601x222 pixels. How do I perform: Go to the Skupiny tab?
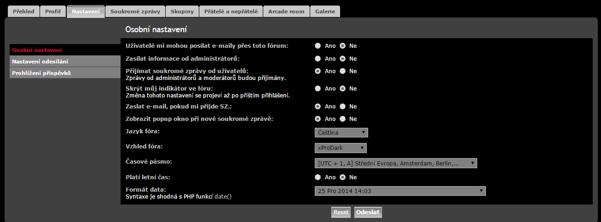(x=182, y=11)
